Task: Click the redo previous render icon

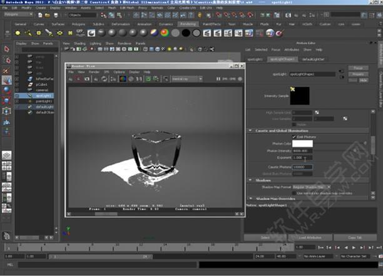Action: pos(70,79)
